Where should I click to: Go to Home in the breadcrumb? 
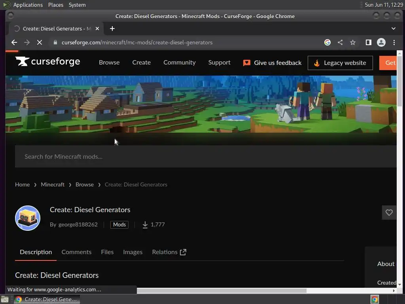22,184
